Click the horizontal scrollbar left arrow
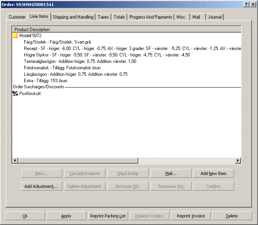The image size is (258, 225). pos(15,161)
